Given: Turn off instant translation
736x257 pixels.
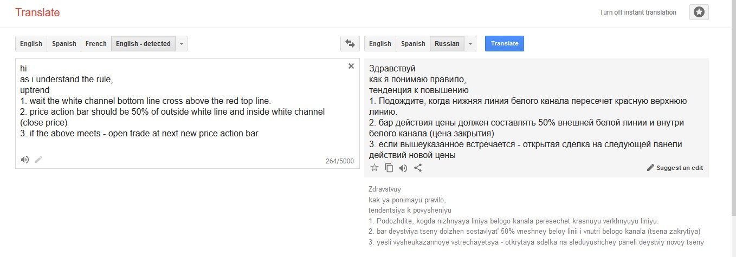Looking at the screenshot, I should pyautogui.click(x=638, y=12).
